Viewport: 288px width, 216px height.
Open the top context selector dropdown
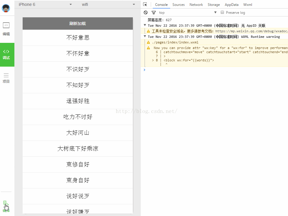pyautogui.click(x=188, y=13)
